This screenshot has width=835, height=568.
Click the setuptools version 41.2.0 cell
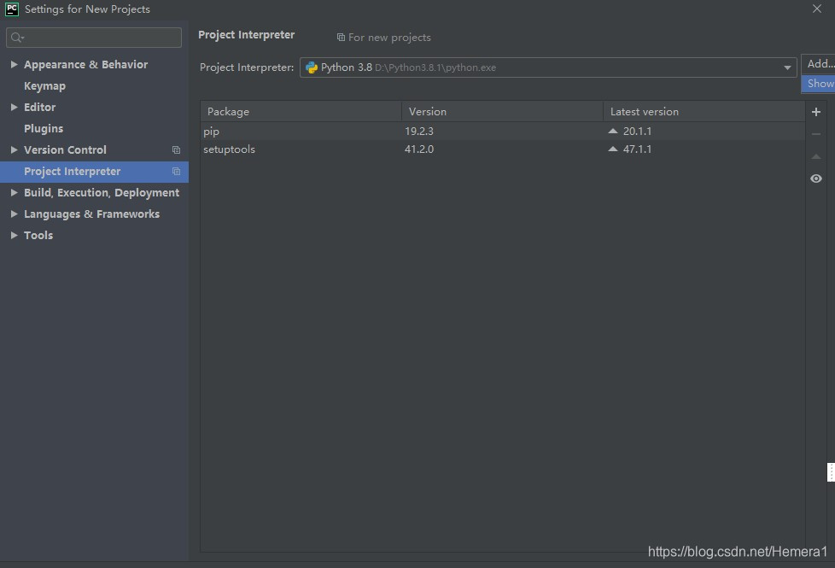click(419, 149)
